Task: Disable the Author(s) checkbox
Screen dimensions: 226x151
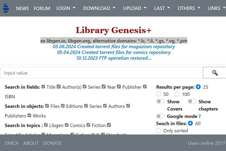Action: 59,87
